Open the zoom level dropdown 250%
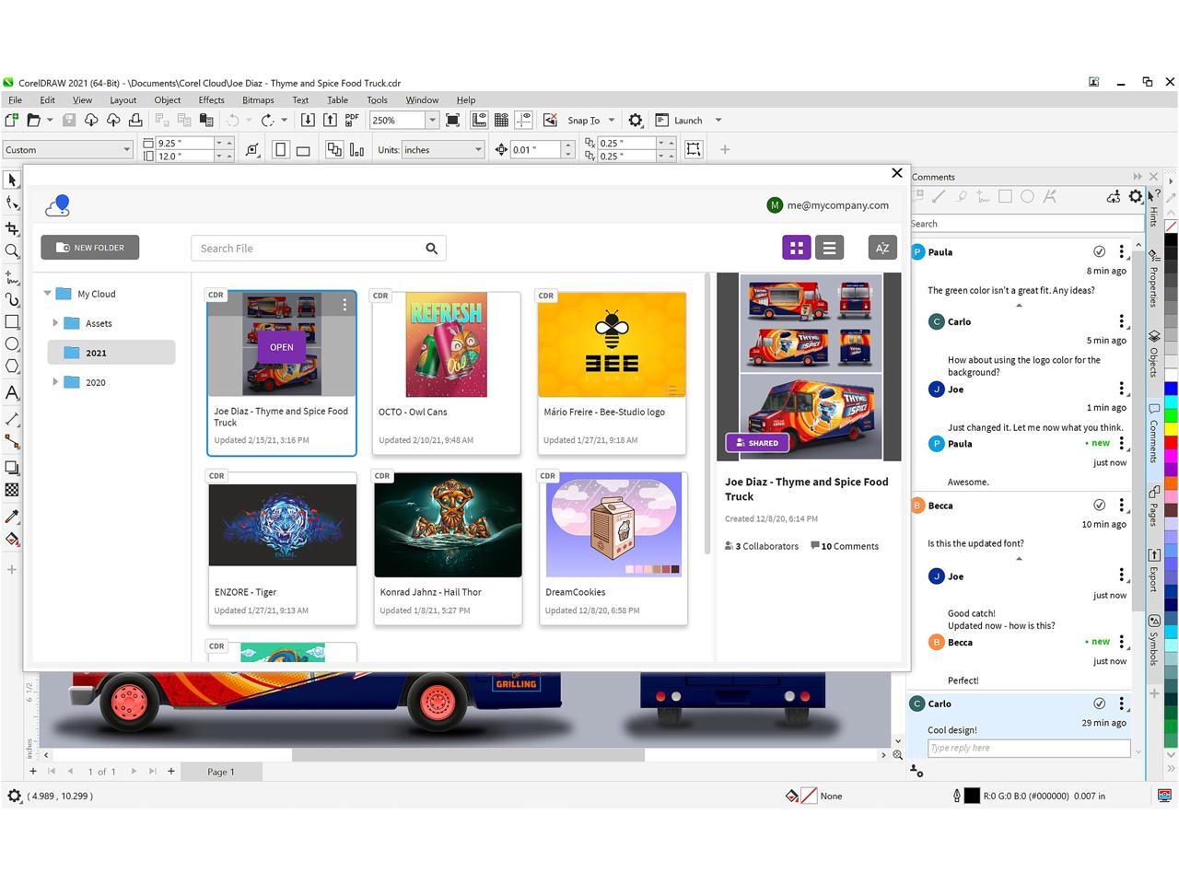Viewport: 1179px width, 884px height. point(431,120)
